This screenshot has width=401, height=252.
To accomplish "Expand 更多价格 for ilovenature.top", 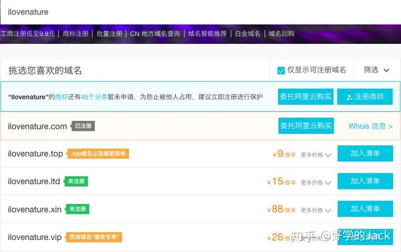I will [316, 155].
